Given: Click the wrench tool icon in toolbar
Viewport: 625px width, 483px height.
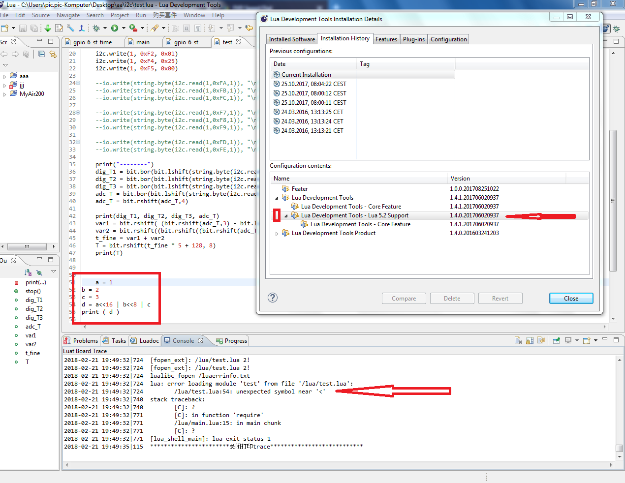Looking at the screenshot, I should point(70,28).
